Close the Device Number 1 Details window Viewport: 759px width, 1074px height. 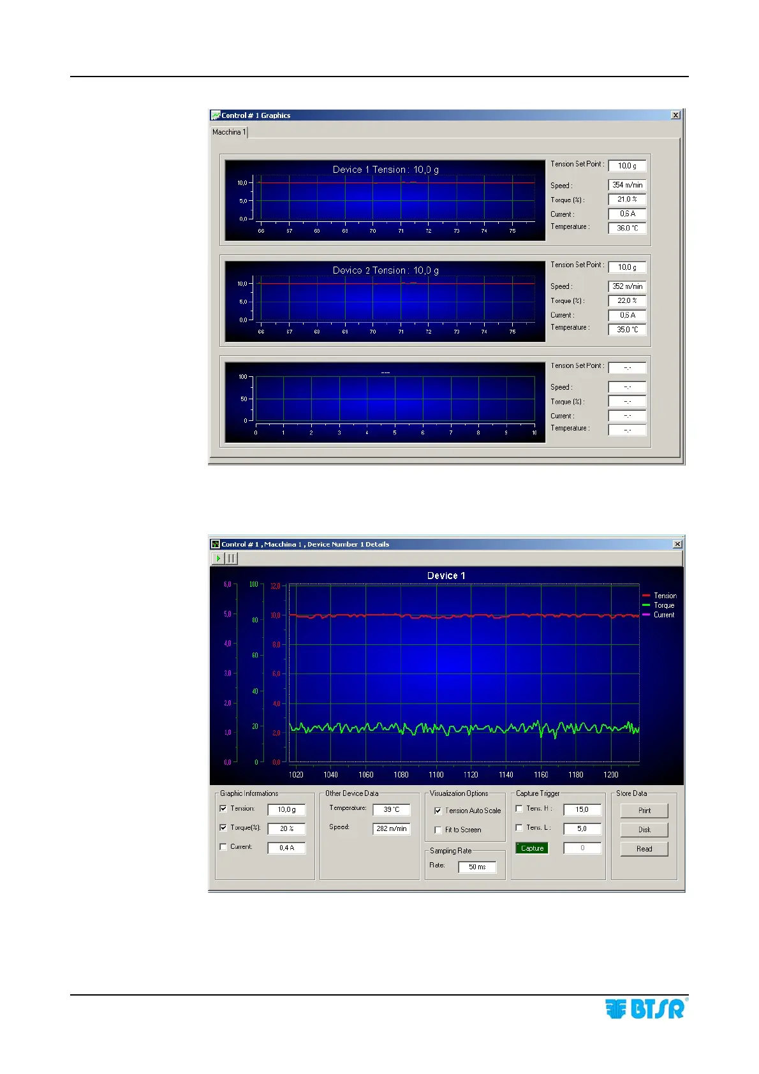coord(677,544)
